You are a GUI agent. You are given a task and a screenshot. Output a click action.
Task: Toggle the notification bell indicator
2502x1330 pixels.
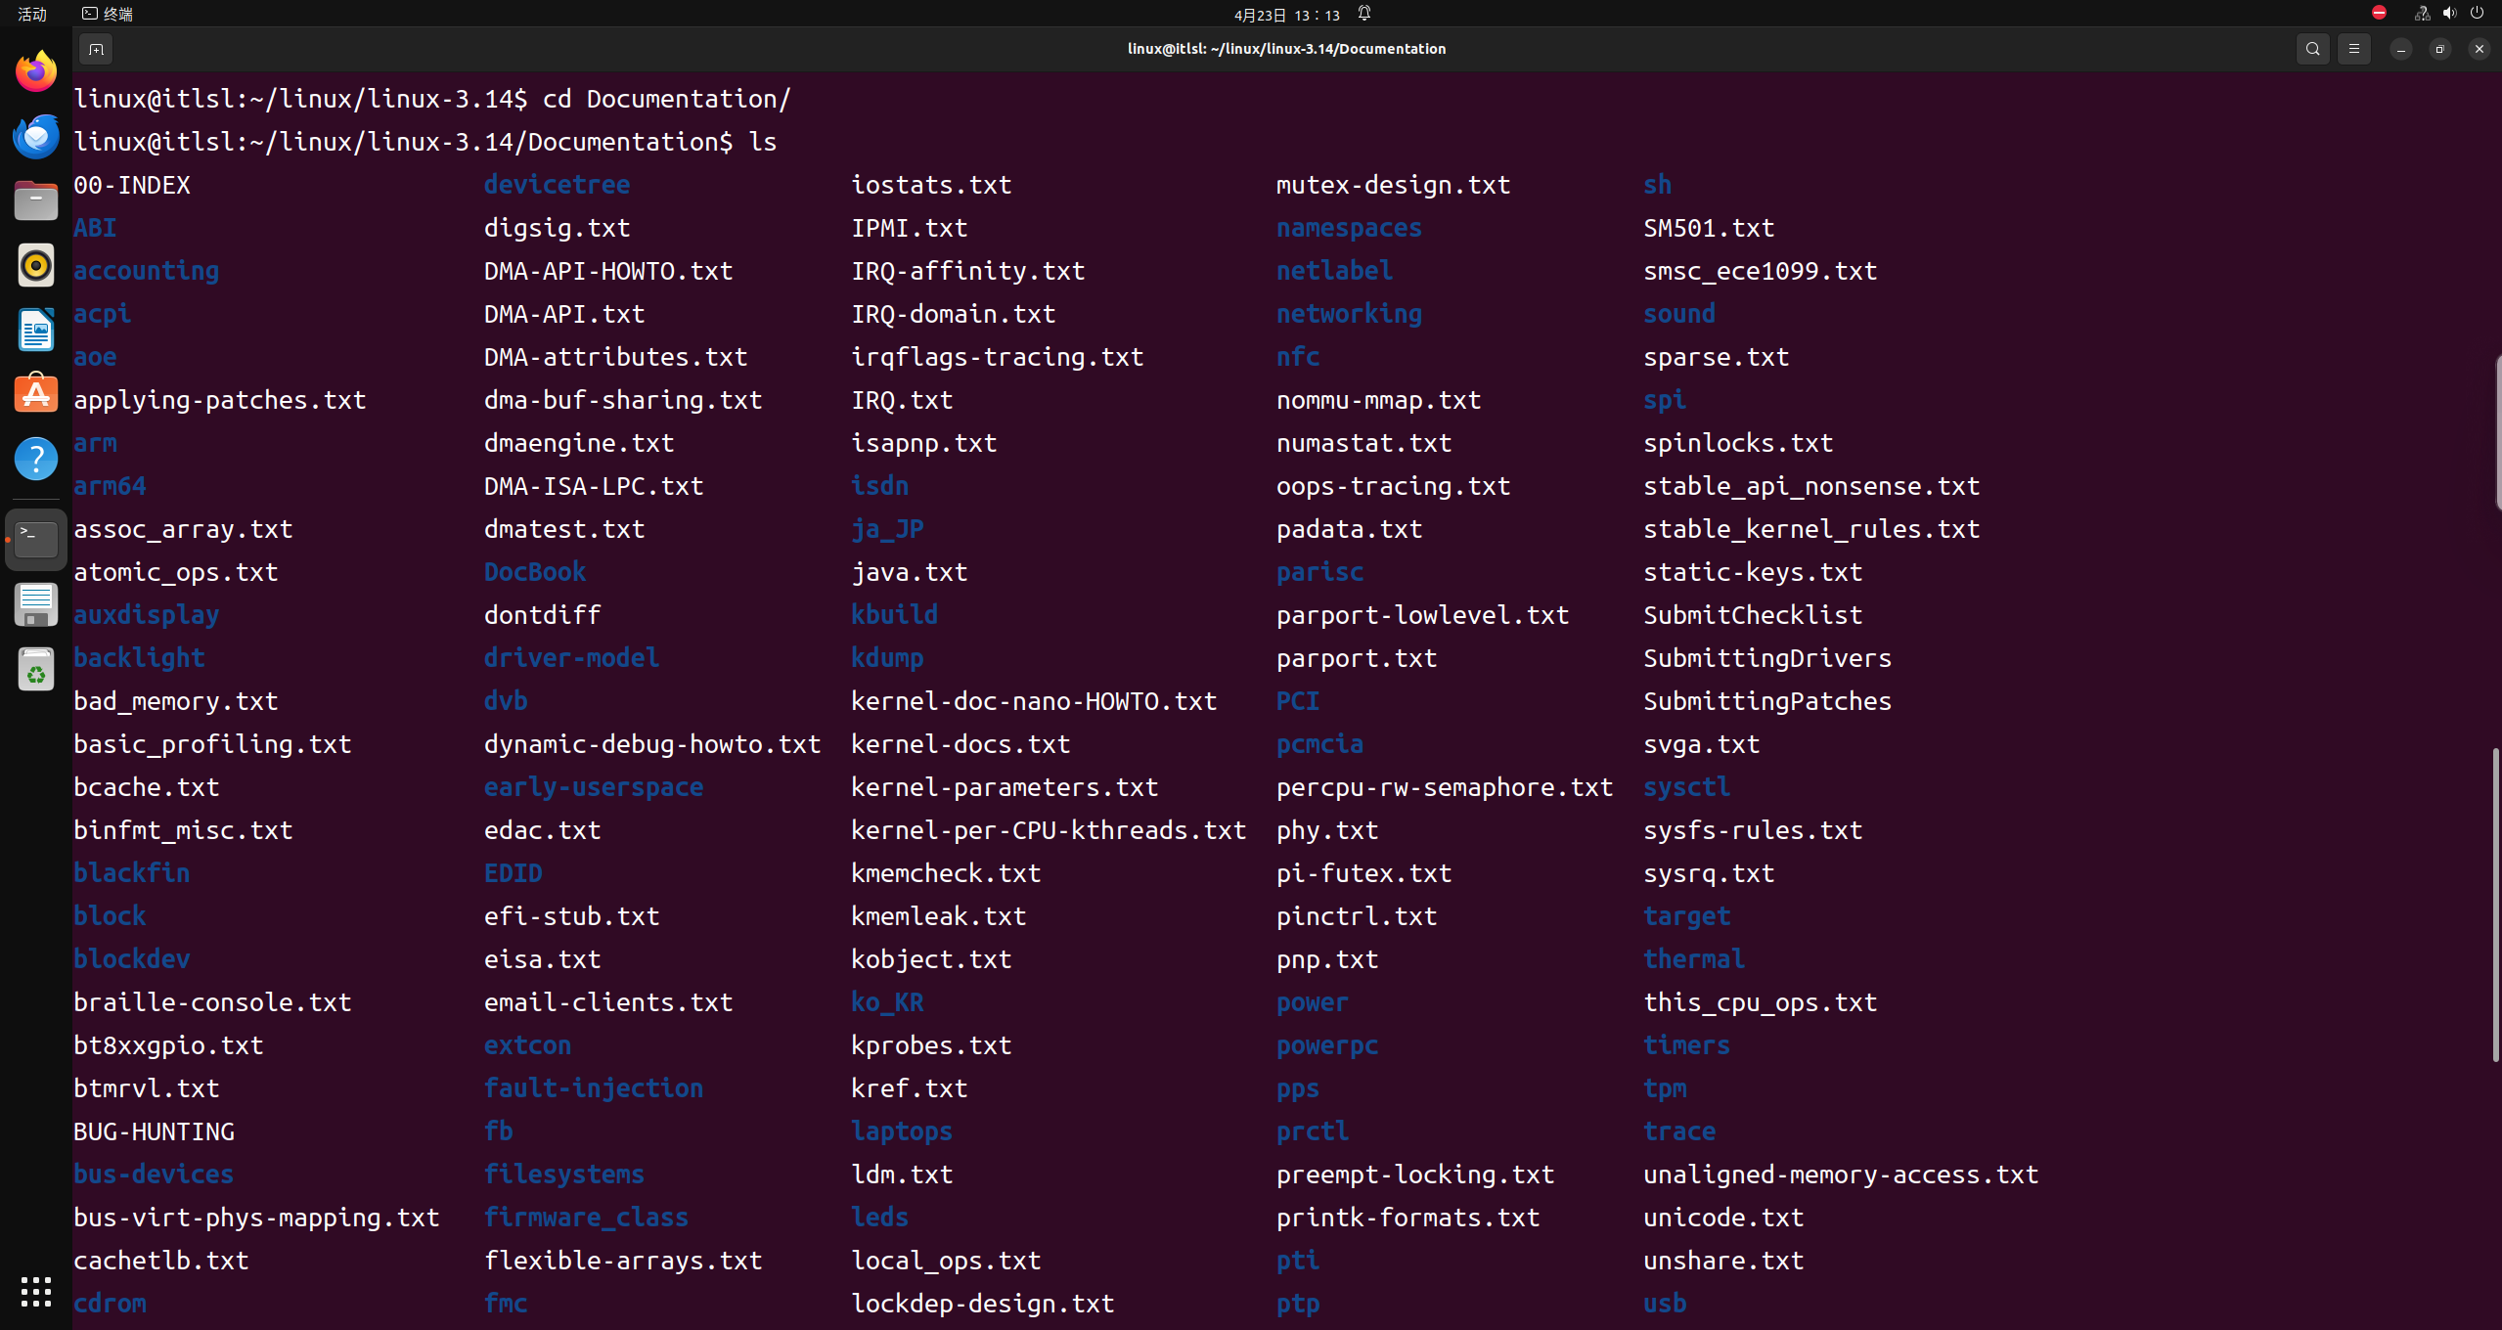coord(1364,14)
